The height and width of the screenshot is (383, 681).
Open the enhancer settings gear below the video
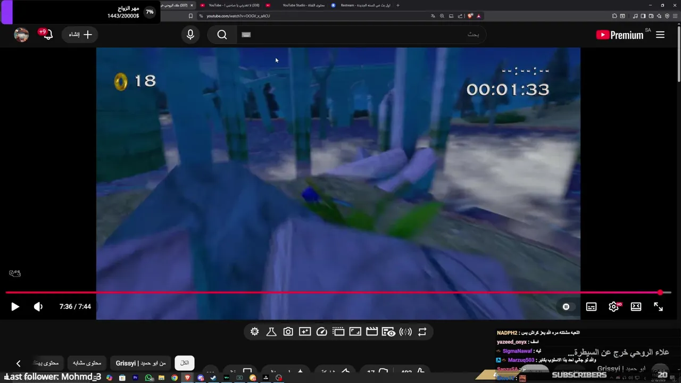(254, 331)
